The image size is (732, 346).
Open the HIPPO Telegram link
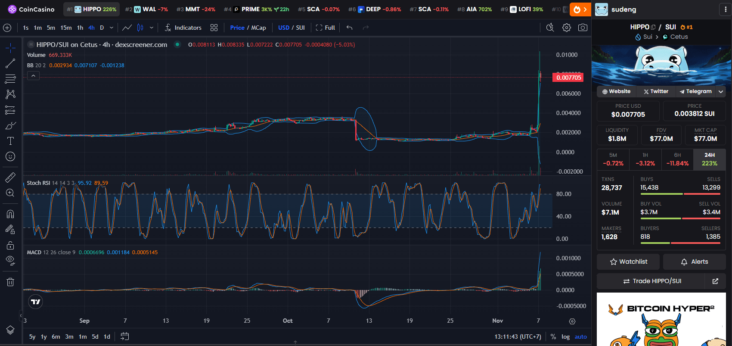695,91
